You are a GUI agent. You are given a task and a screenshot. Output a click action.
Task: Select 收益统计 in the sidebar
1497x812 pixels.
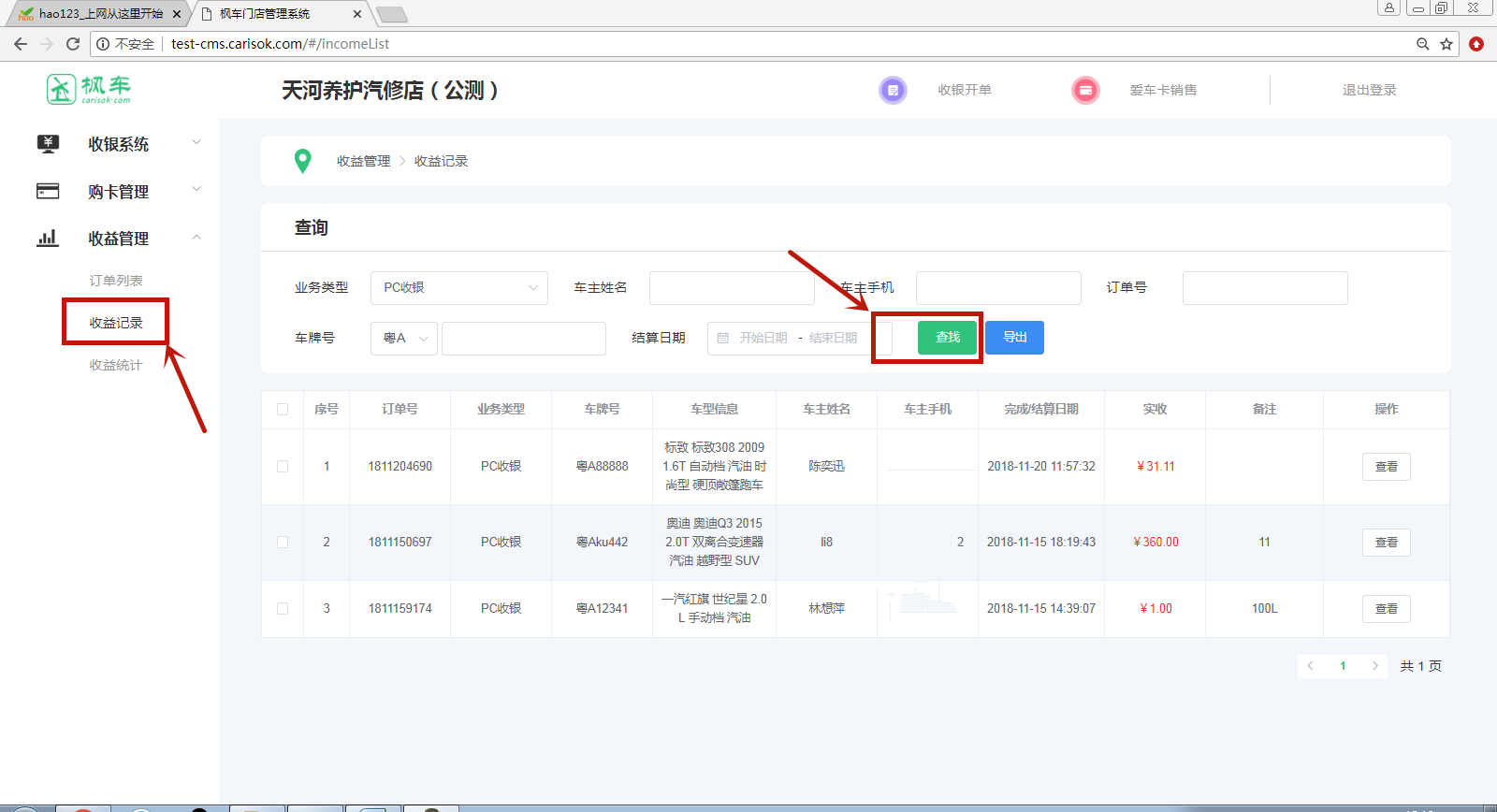[116, 365]
